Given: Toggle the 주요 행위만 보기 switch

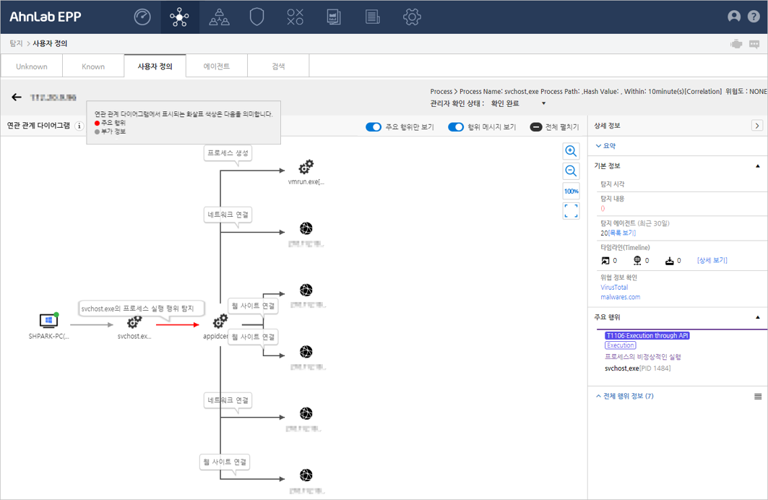Looking at the screenshot, I should (x=374, y=127).
